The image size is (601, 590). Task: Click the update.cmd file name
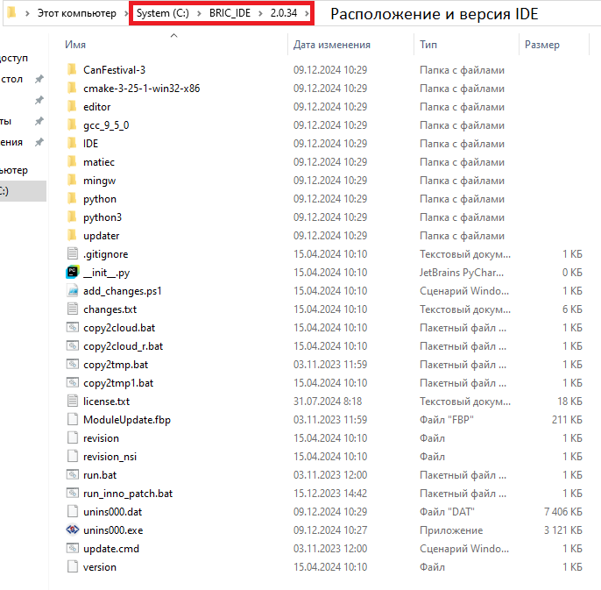point(111,549)
